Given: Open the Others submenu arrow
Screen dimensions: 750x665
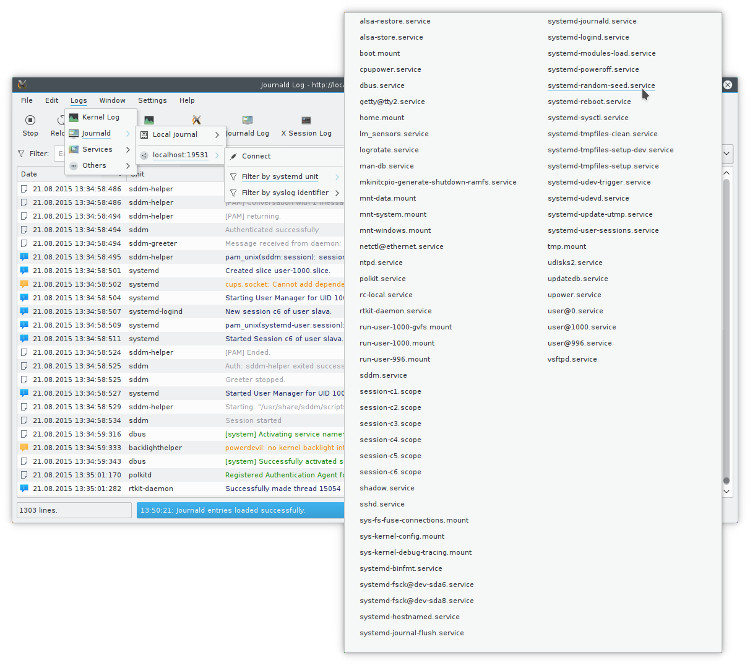Looking at the screenshot, I should [x=127, y=165].
